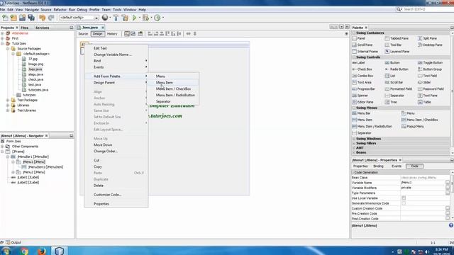This screenshot has width=454, height=255.
Task: Select the Popup Menu palette item
Action: coord(413,126)
